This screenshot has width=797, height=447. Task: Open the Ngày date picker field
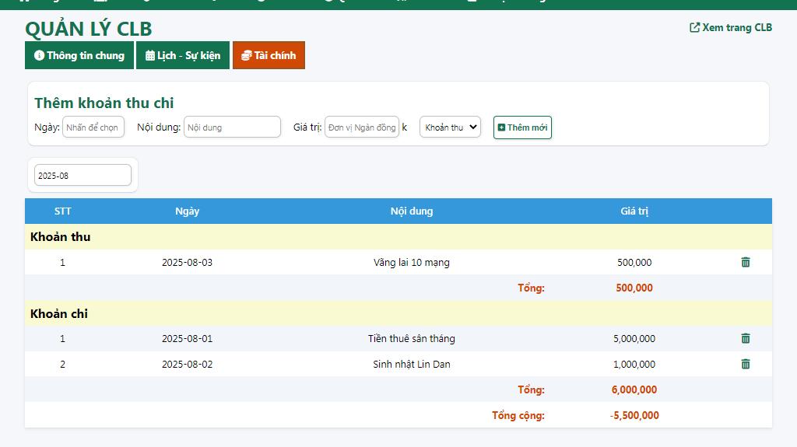coord(93,127)
